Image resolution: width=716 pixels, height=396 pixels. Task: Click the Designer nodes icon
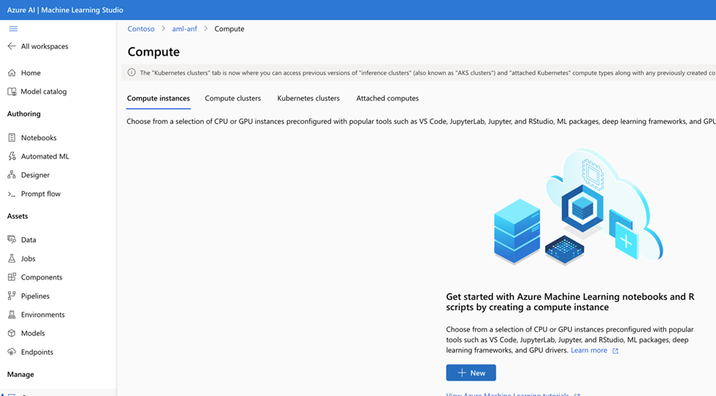(12, 175)
